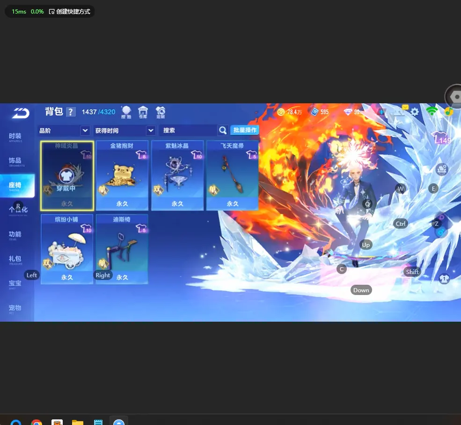The image size is (461, 425).
Task: Click the 批量操作 batch operation button
Action: 245,130
